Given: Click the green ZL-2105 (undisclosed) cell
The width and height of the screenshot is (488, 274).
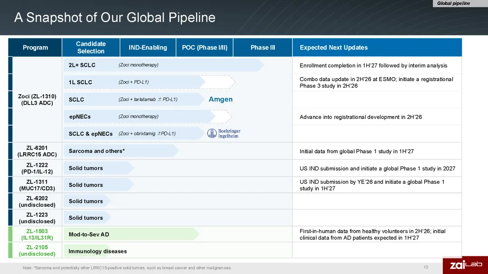Looking at the screenshot, I should click(37, 251).
